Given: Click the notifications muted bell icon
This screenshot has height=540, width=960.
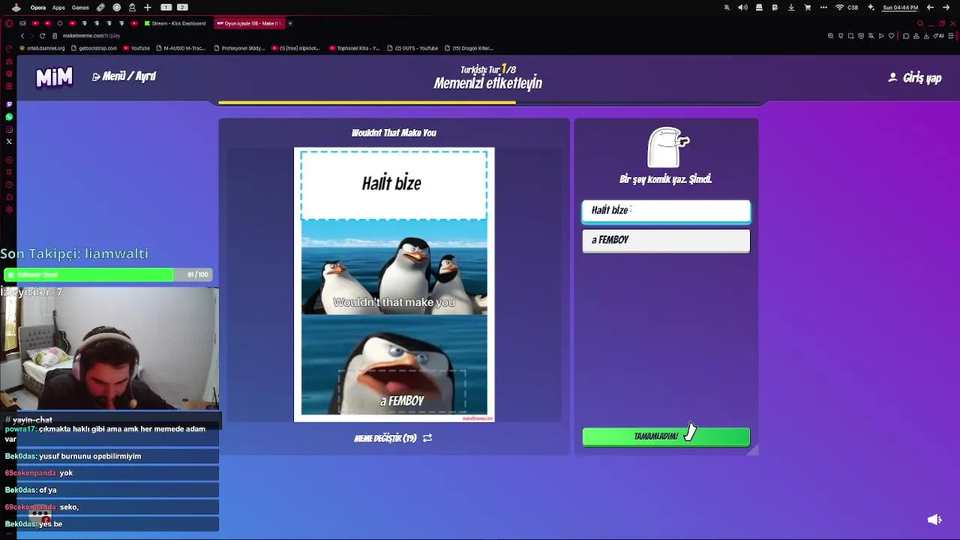Looking at the screenshot, I should 727,7.
